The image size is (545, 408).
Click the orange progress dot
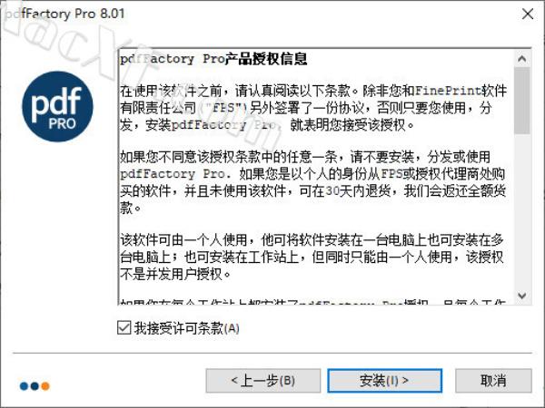tap(45, 386)
